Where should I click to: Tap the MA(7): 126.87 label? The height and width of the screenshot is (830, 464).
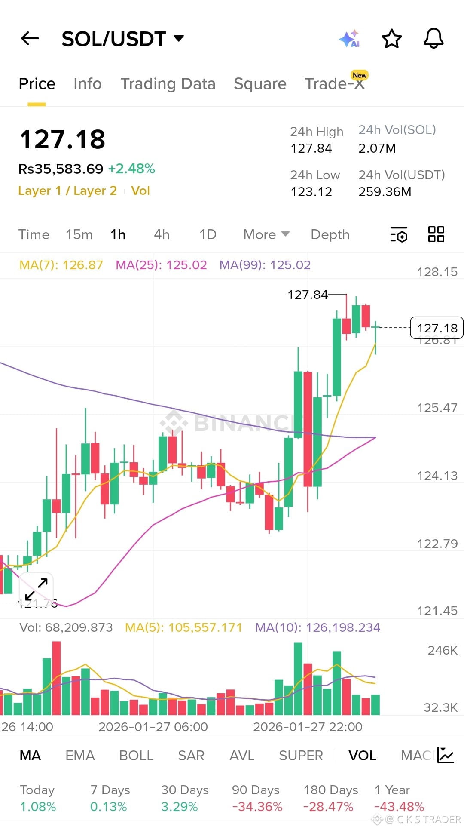tap(61, 265)
